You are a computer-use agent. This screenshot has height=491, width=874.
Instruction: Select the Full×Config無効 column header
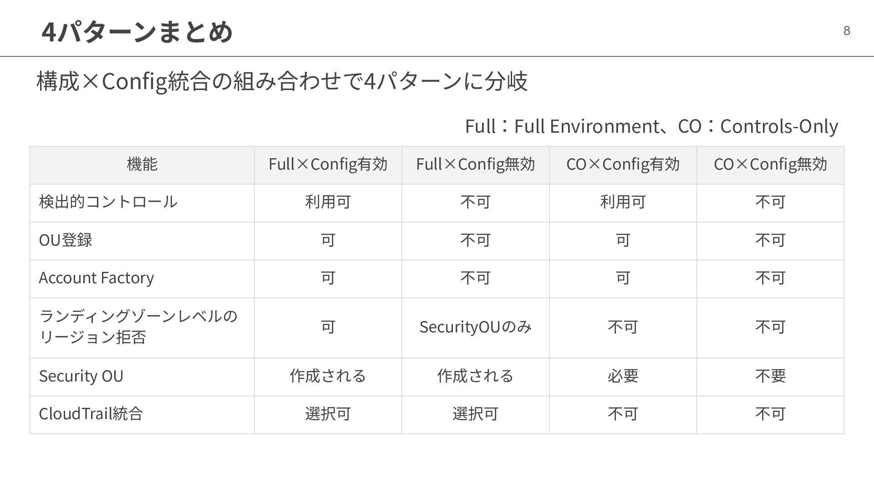tap(475, 165)
